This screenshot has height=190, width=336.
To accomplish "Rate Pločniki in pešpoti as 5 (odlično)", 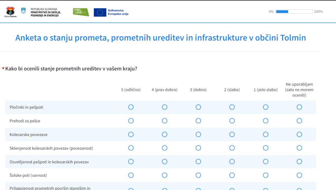I will [131, 107].
